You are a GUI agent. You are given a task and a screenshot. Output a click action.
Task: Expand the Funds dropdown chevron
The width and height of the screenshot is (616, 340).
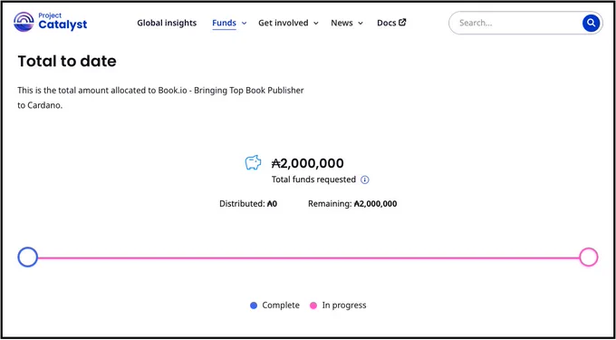[244, 24]
